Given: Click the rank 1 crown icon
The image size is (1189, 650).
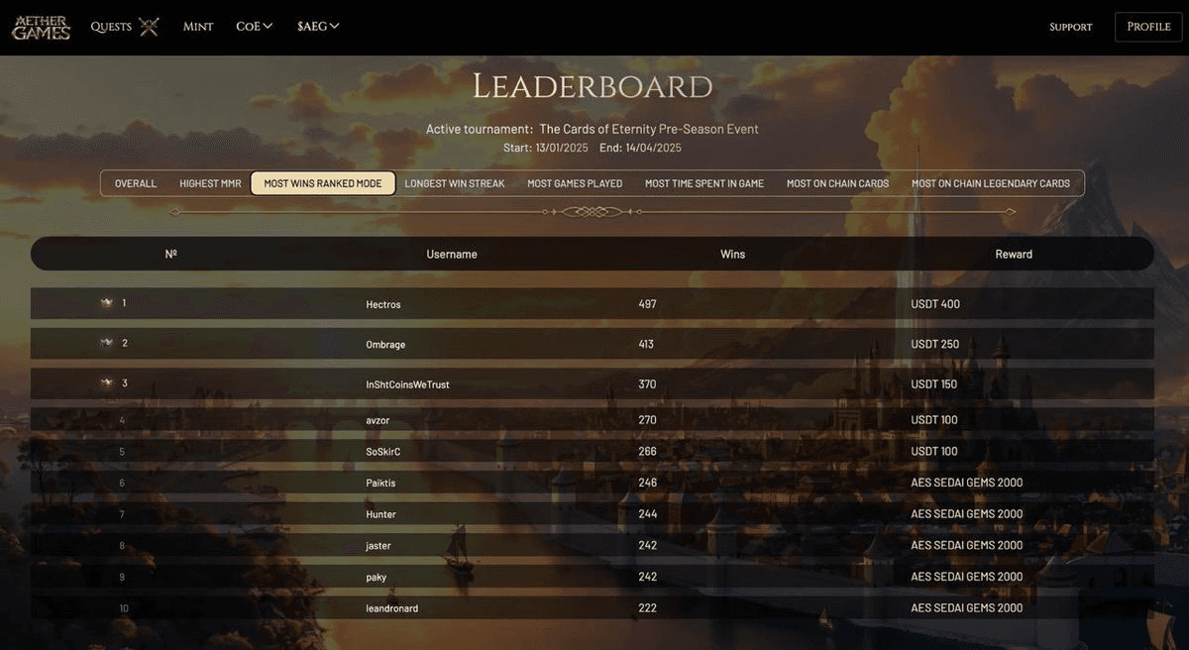Looking at the screenshot, I should click(x=107, y=303).
